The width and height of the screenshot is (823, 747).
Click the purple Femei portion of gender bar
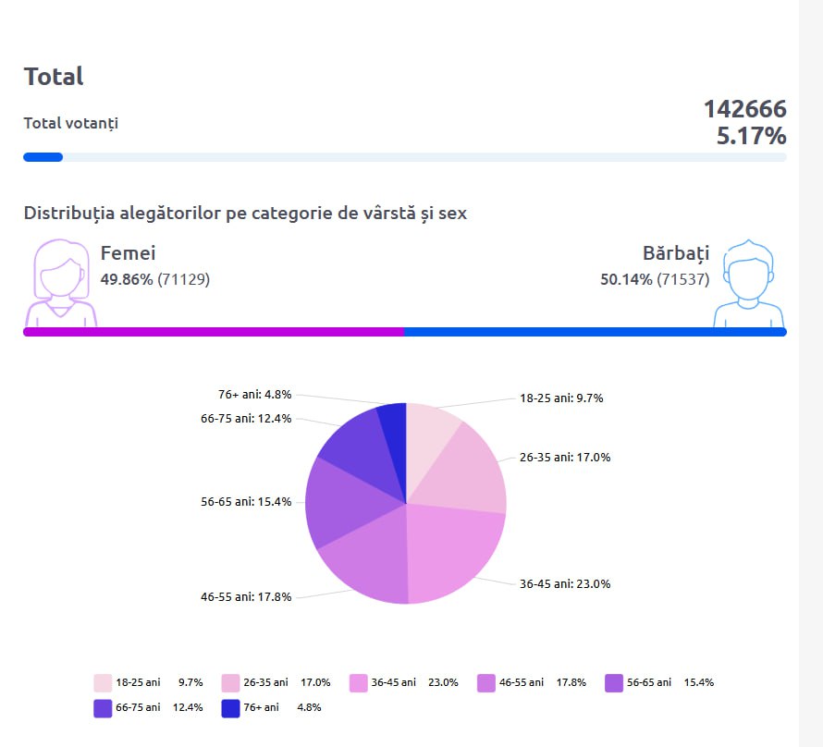pyautogui.click(x=214, y=332)
